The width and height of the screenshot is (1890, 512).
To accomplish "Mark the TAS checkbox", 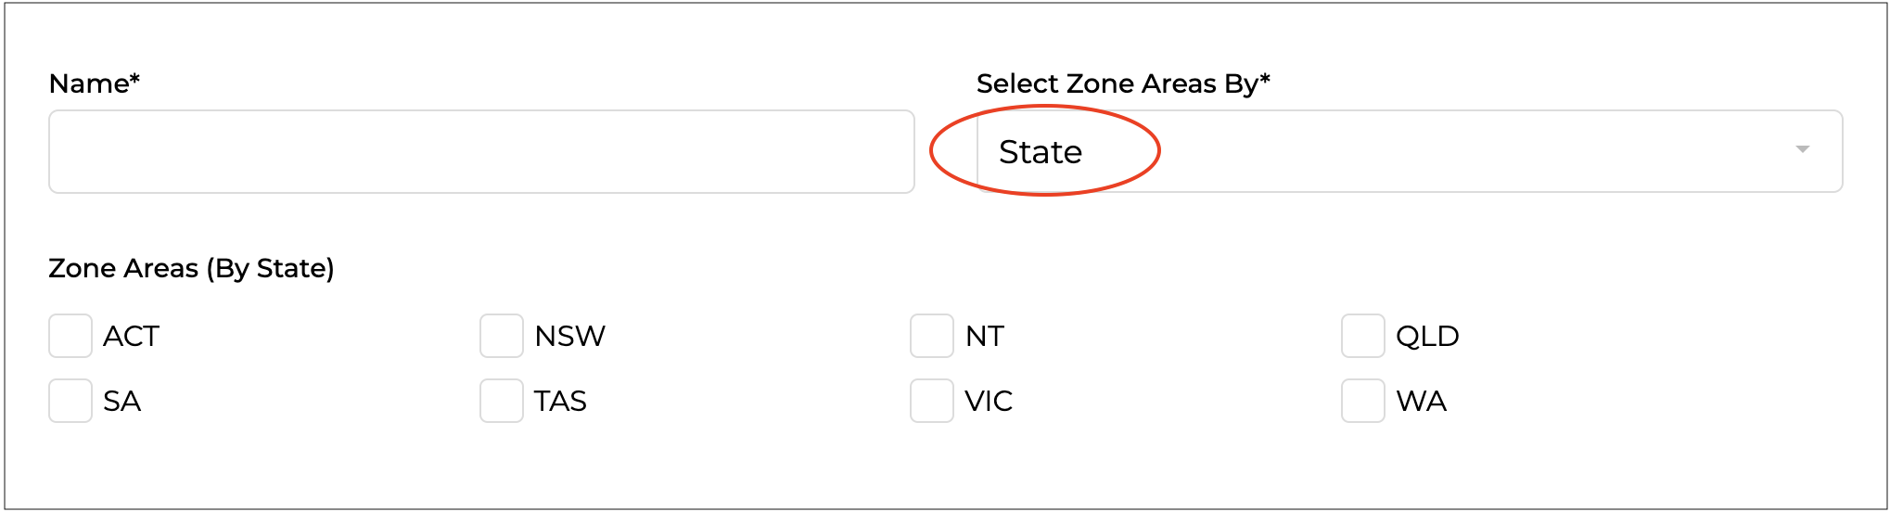I will 502,401.
